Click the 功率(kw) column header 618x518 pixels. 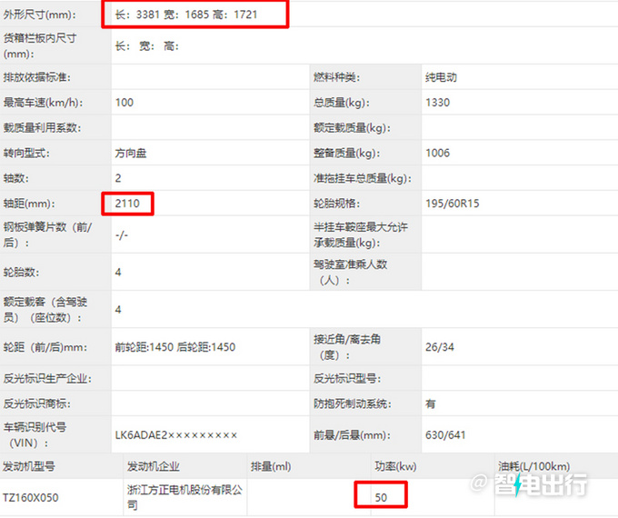(x=395, y=466)
